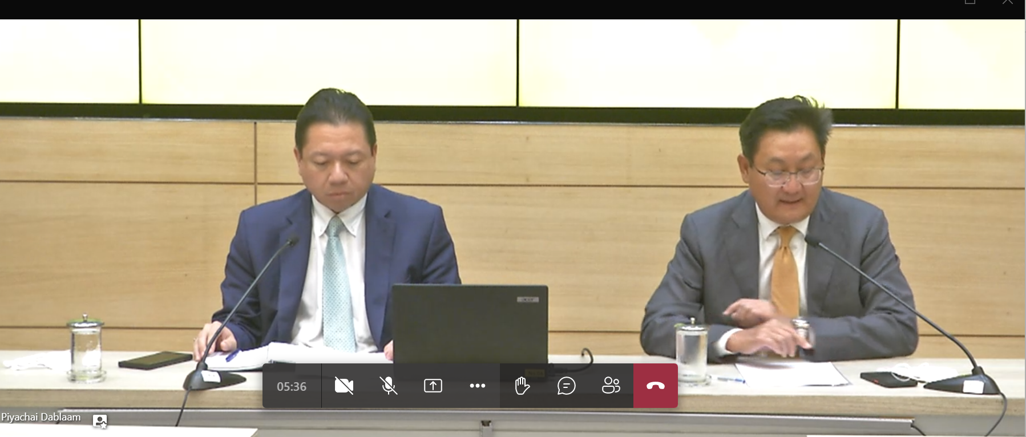Click the 05:36 meeting timer
This screenshot has height=437, width=1026.
(x=292, y=387)
